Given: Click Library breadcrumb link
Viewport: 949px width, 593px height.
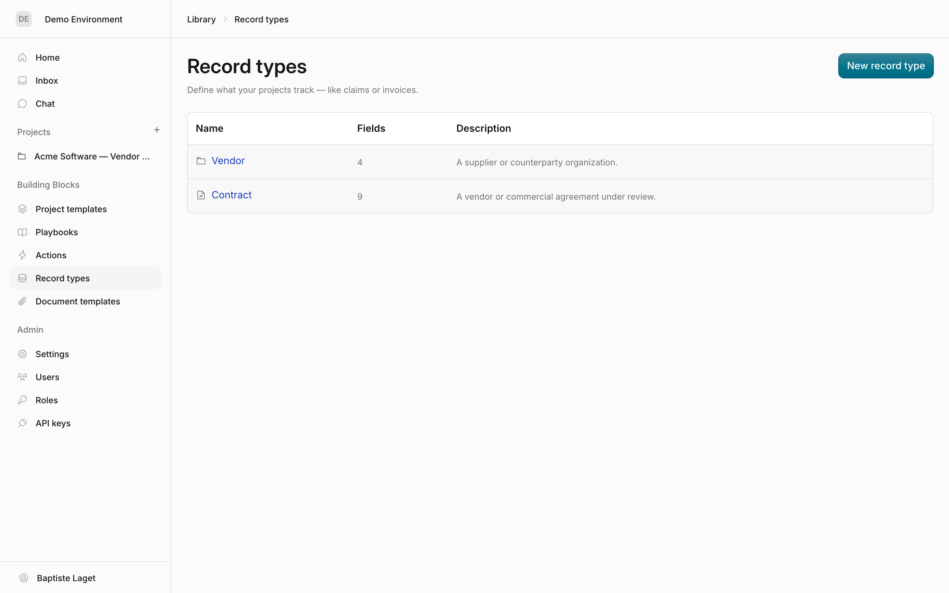Looking at the screenshot, I should coord(201,19).
